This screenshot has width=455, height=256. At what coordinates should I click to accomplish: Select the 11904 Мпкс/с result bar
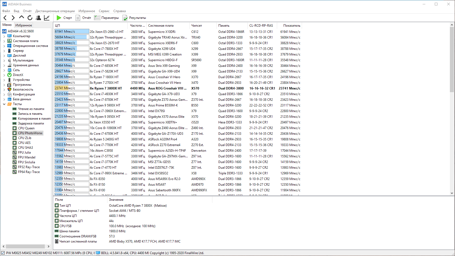tap(72, 190)
